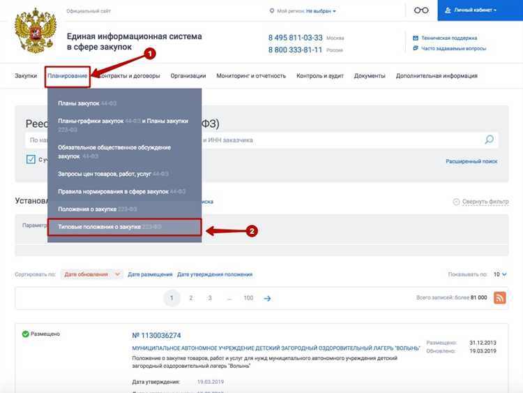Select Планы-графики закупок menu item
This screenshot has height=393, width=523.
[124, 125]
